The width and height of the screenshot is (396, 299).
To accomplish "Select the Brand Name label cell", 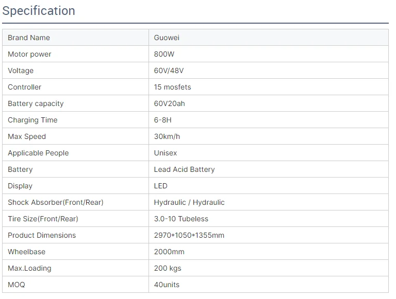I will pyautogui.click(x=29, y=38).
